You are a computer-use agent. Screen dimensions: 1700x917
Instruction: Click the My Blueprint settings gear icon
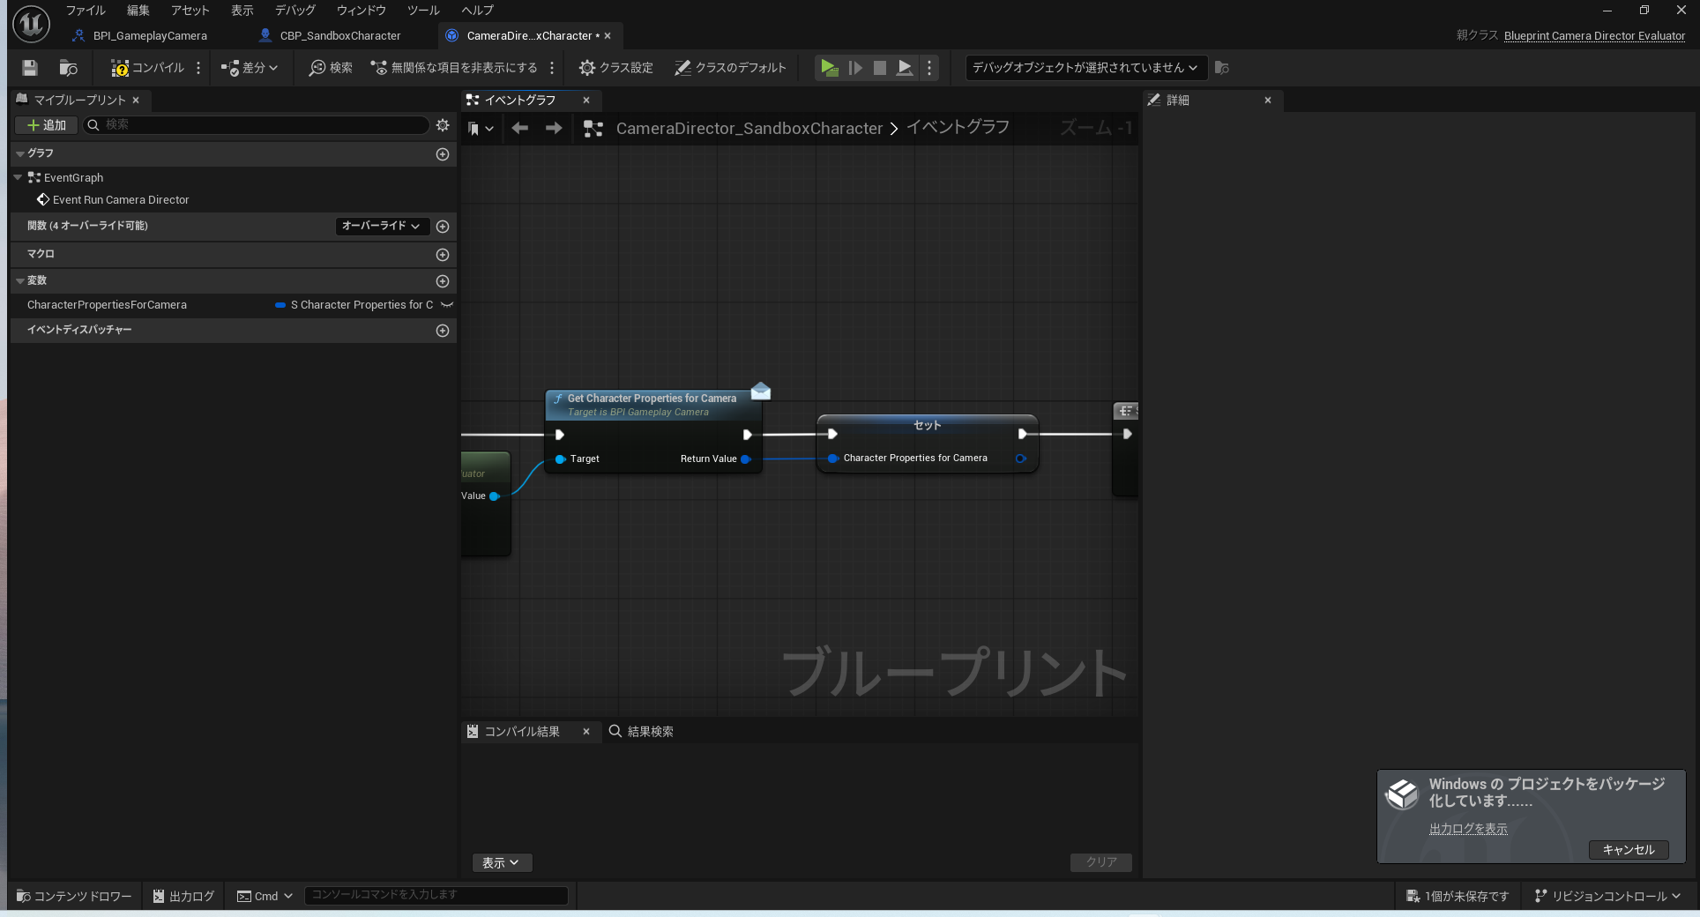pyautogui.click(x=443, y=125)
